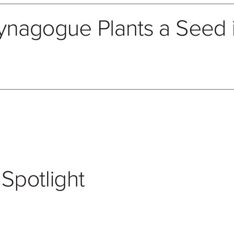Click the horizontal divider below the headline row
The image size is (234, 234).
tap(117, 89)
